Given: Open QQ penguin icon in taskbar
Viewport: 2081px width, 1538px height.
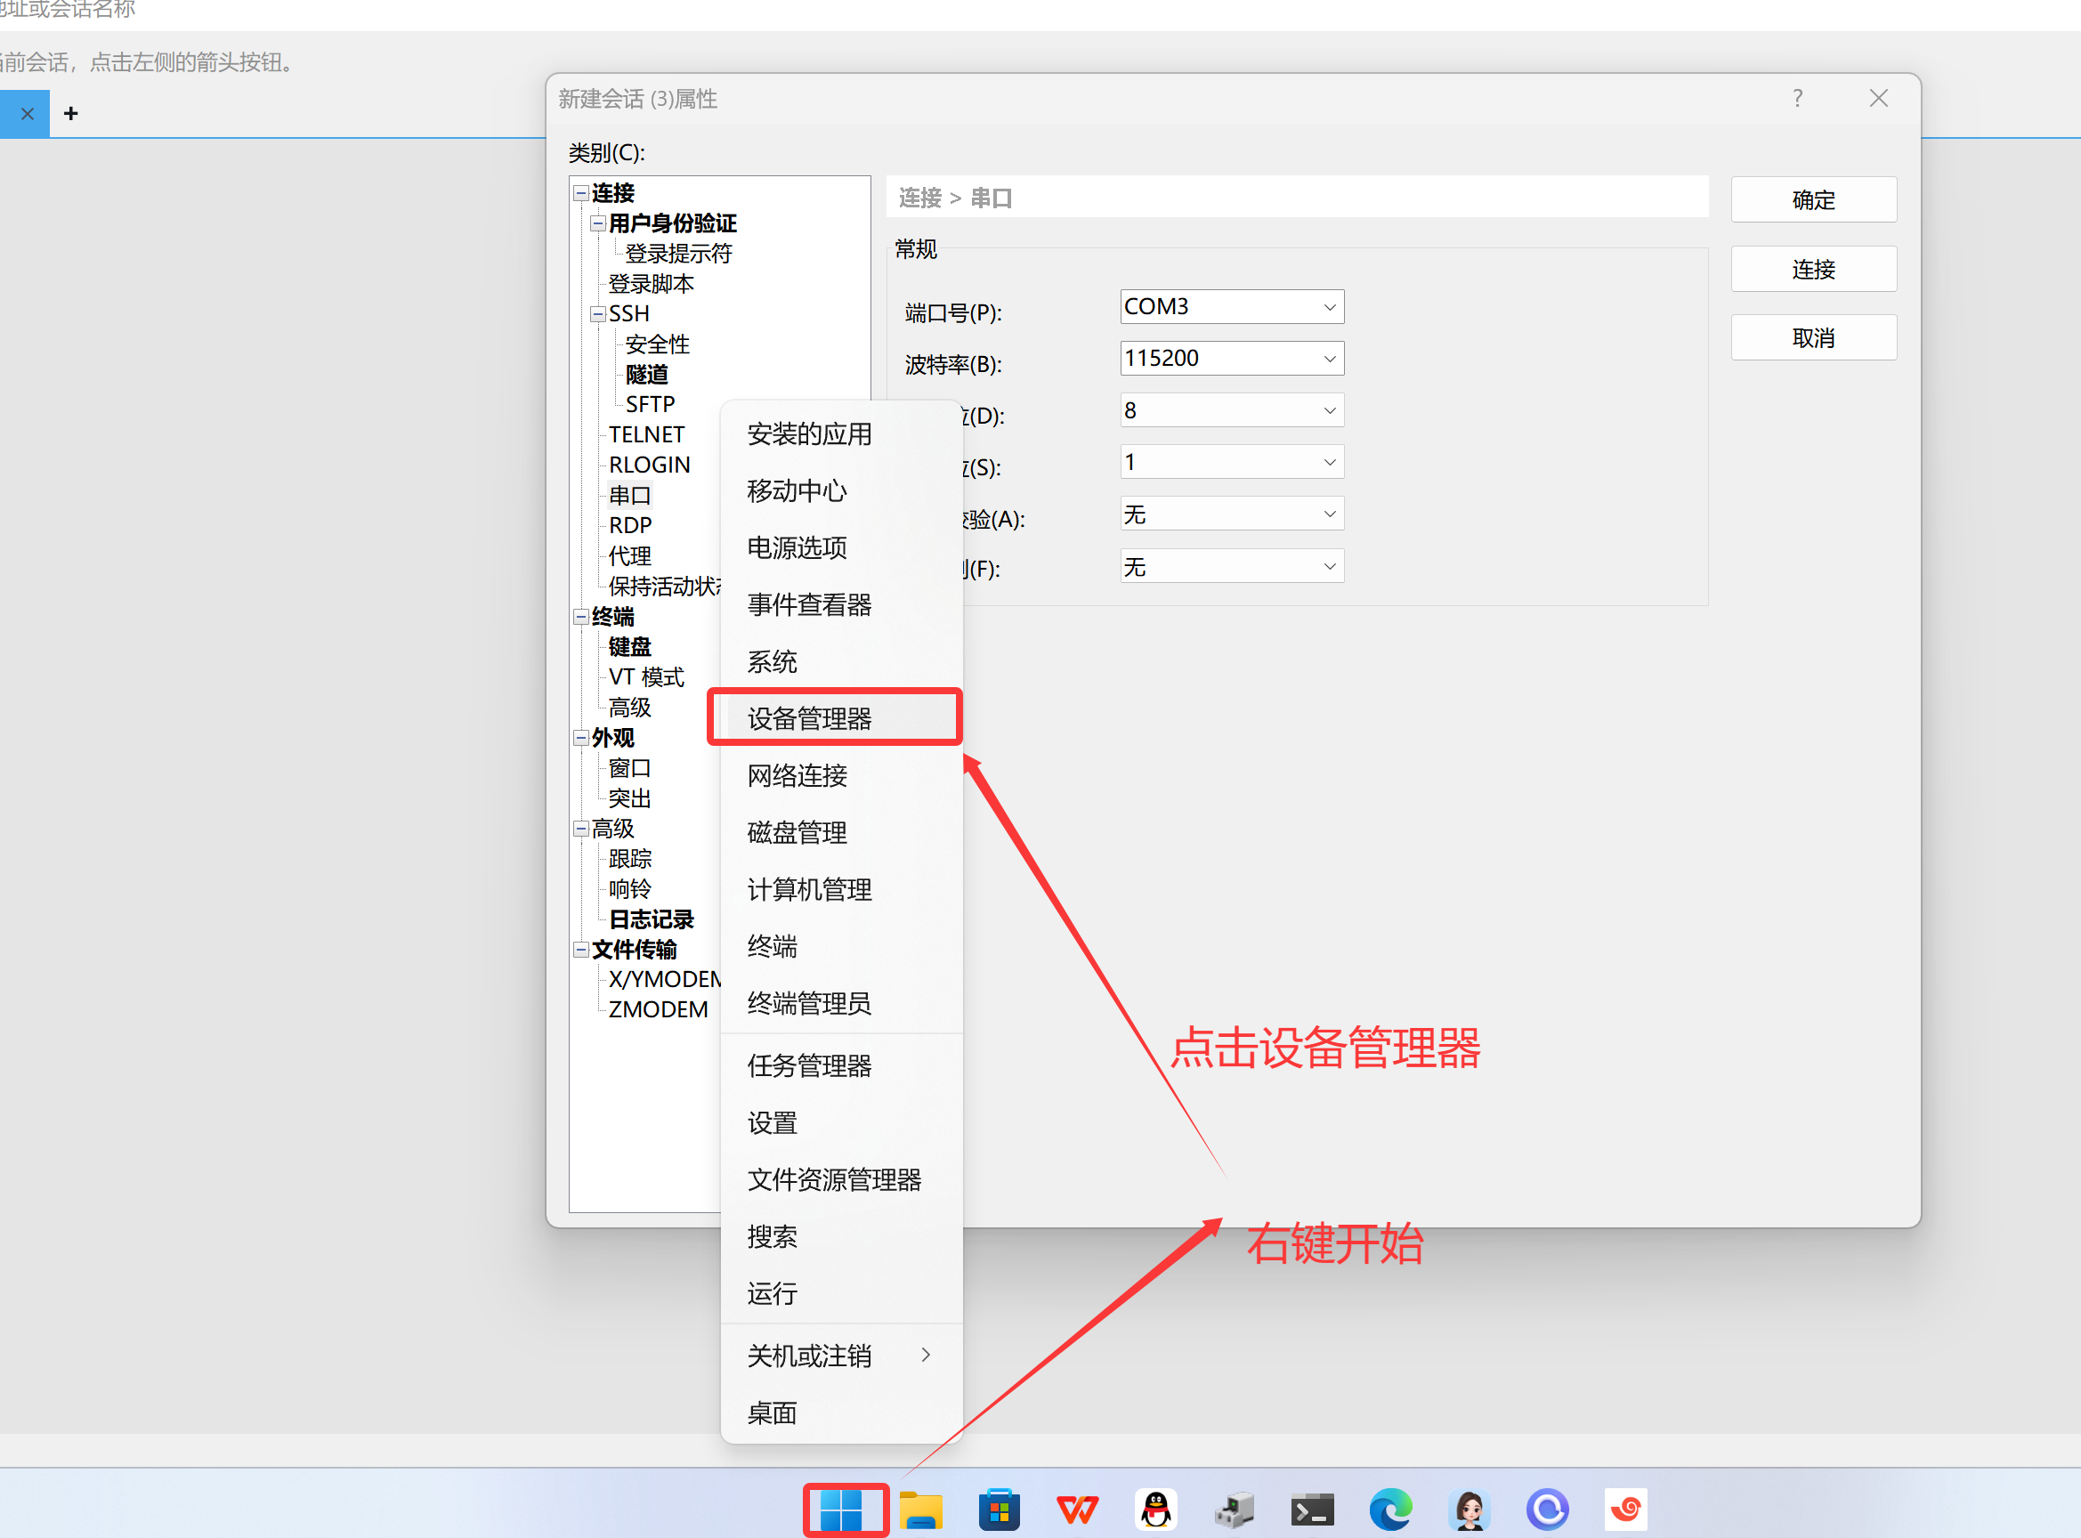Looking at the screenshot, I should point(1156,1510).
